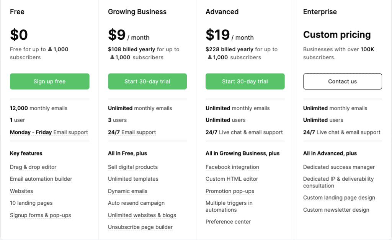This screenshot has height=240, width=392.
Task: Open the Dynamic emails feature link
Action: pyautogui.click(x=127, y=191)
